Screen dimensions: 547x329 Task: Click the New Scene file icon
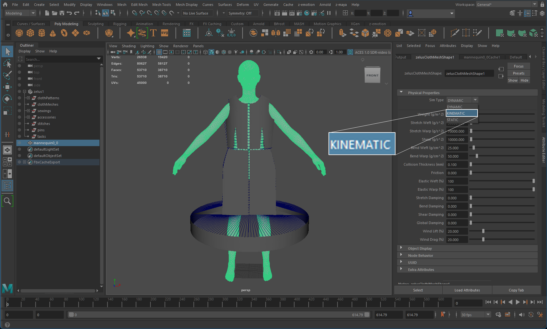click(x=47, y=13)
